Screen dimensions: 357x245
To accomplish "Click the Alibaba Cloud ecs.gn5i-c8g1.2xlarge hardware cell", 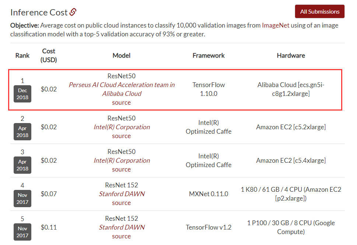I will (x=291, y=89).
